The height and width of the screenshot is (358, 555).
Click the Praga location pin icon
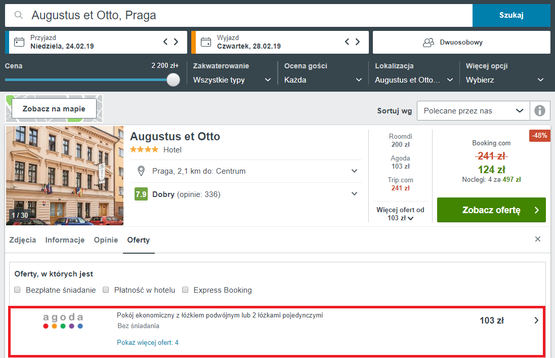(x=142, y=171)
